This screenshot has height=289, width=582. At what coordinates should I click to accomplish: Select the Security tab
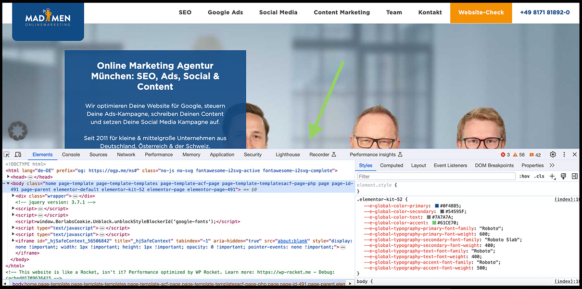click(253, 155)
